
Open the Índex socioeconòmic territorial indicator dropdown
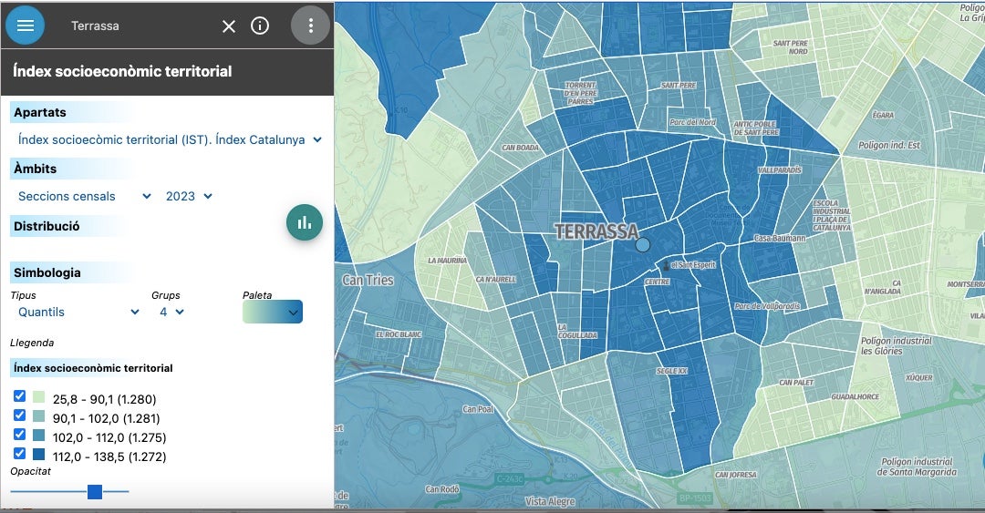(170, 139)
